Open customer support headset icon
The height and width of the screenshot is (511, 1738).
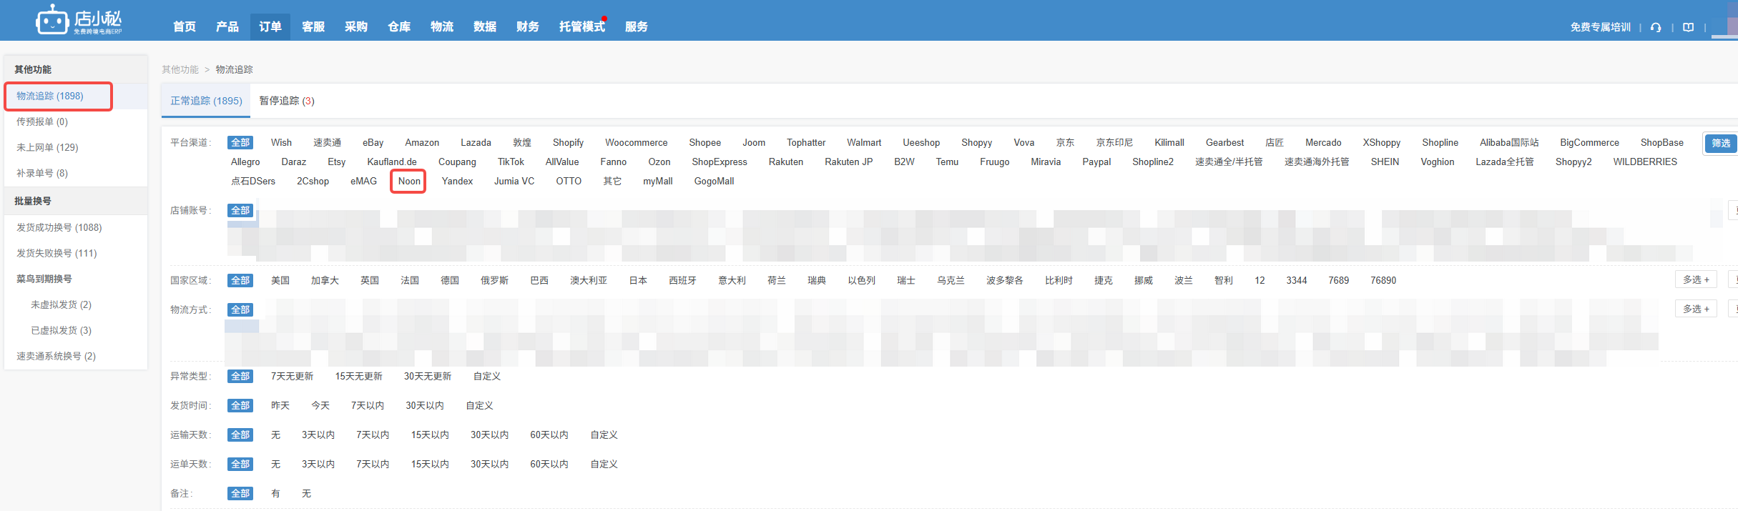pyautogui.click(x=1656, y=27)
